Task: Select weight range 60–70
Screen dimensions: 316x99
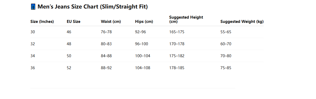Action: click(226, 44)
